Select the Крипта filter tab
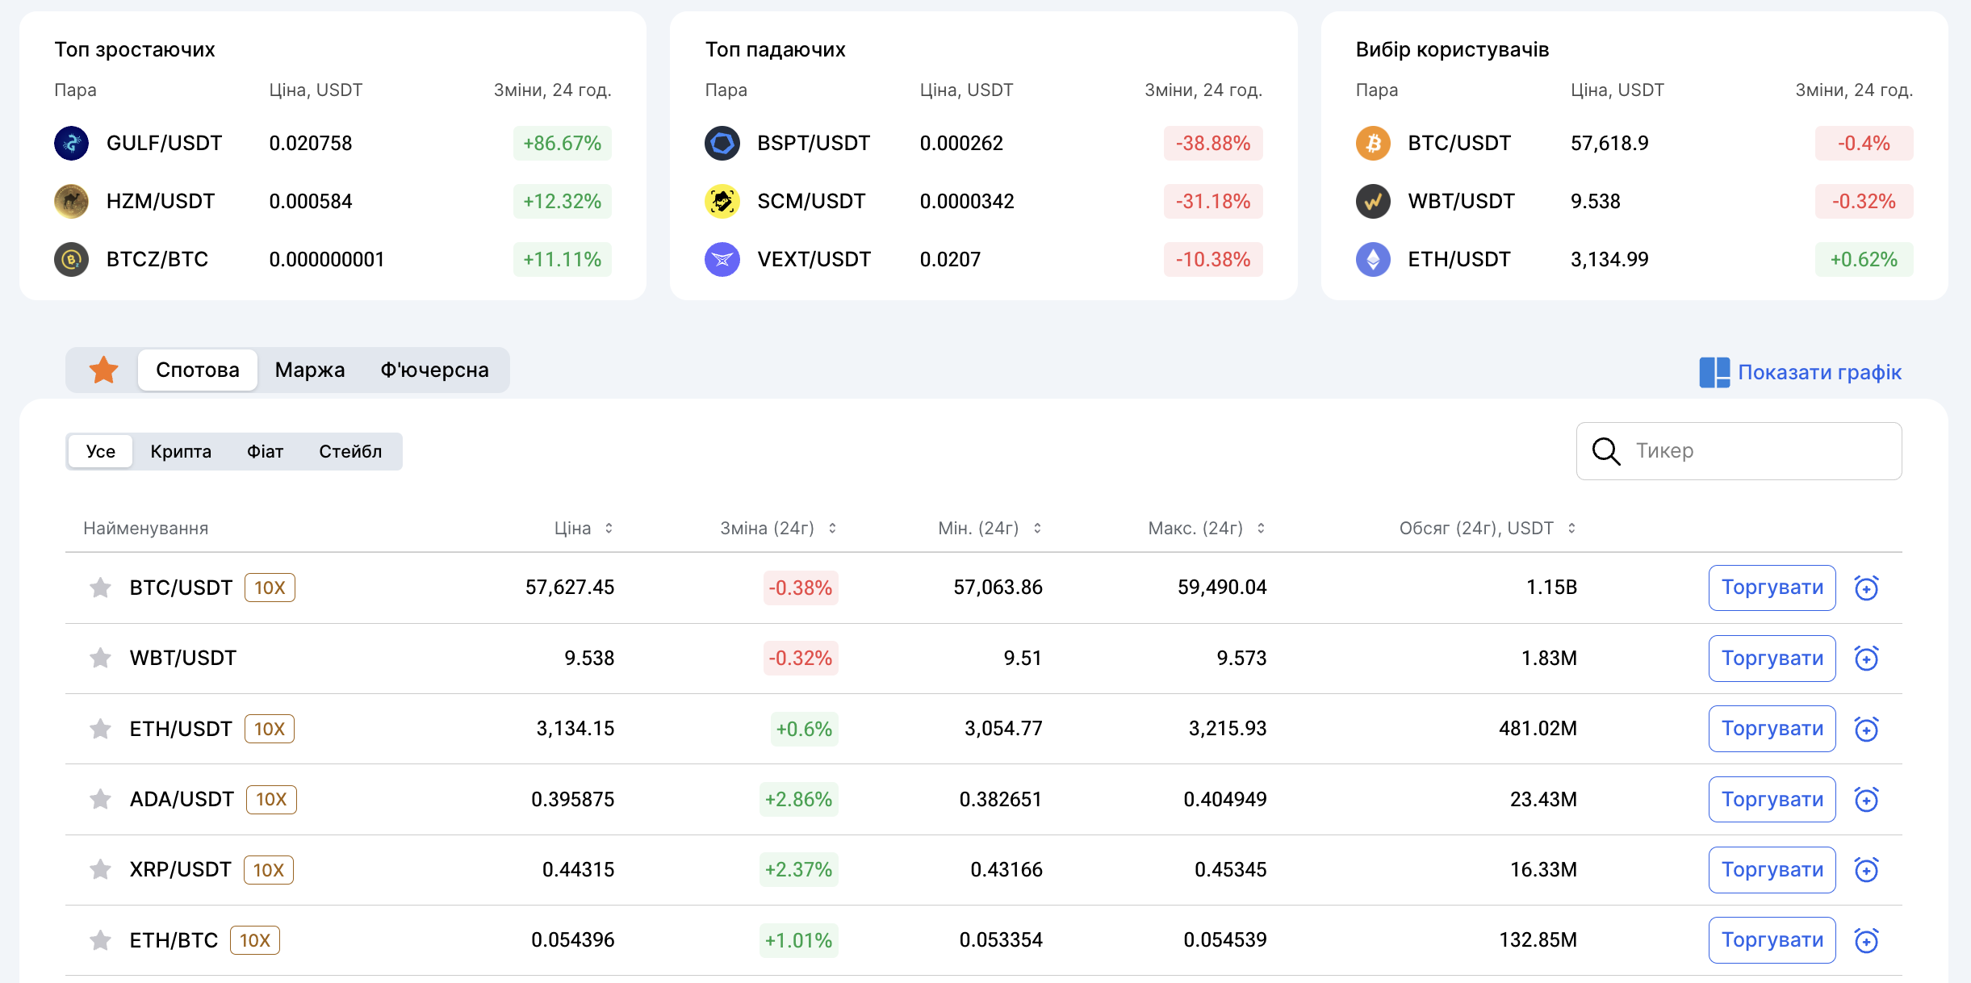Image resolution: width=1971 pixels, height=983 pixels. (181, 451)
